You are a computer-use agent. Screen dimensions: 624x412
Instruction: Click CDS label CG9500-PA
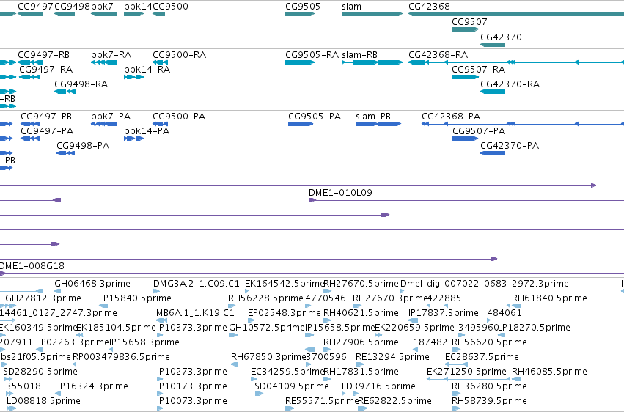coord(179,117)
